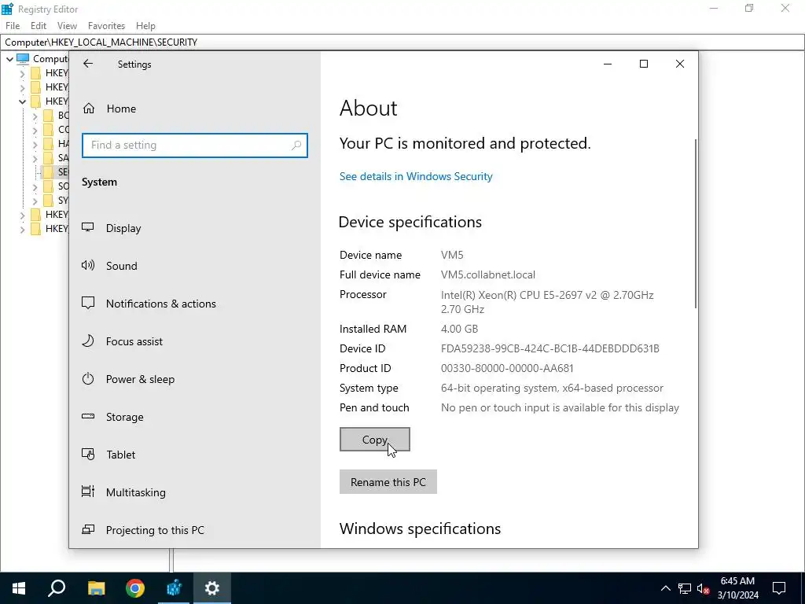Screen dimensions: 805x604
Task: Open See details in Windows Security link
Action: coord(416,176)
